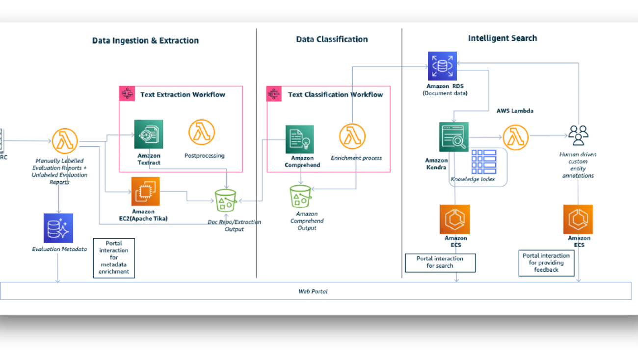Select the Lambda icon above Manually Labelled Evaluation Reports

(x=65, y=141)
